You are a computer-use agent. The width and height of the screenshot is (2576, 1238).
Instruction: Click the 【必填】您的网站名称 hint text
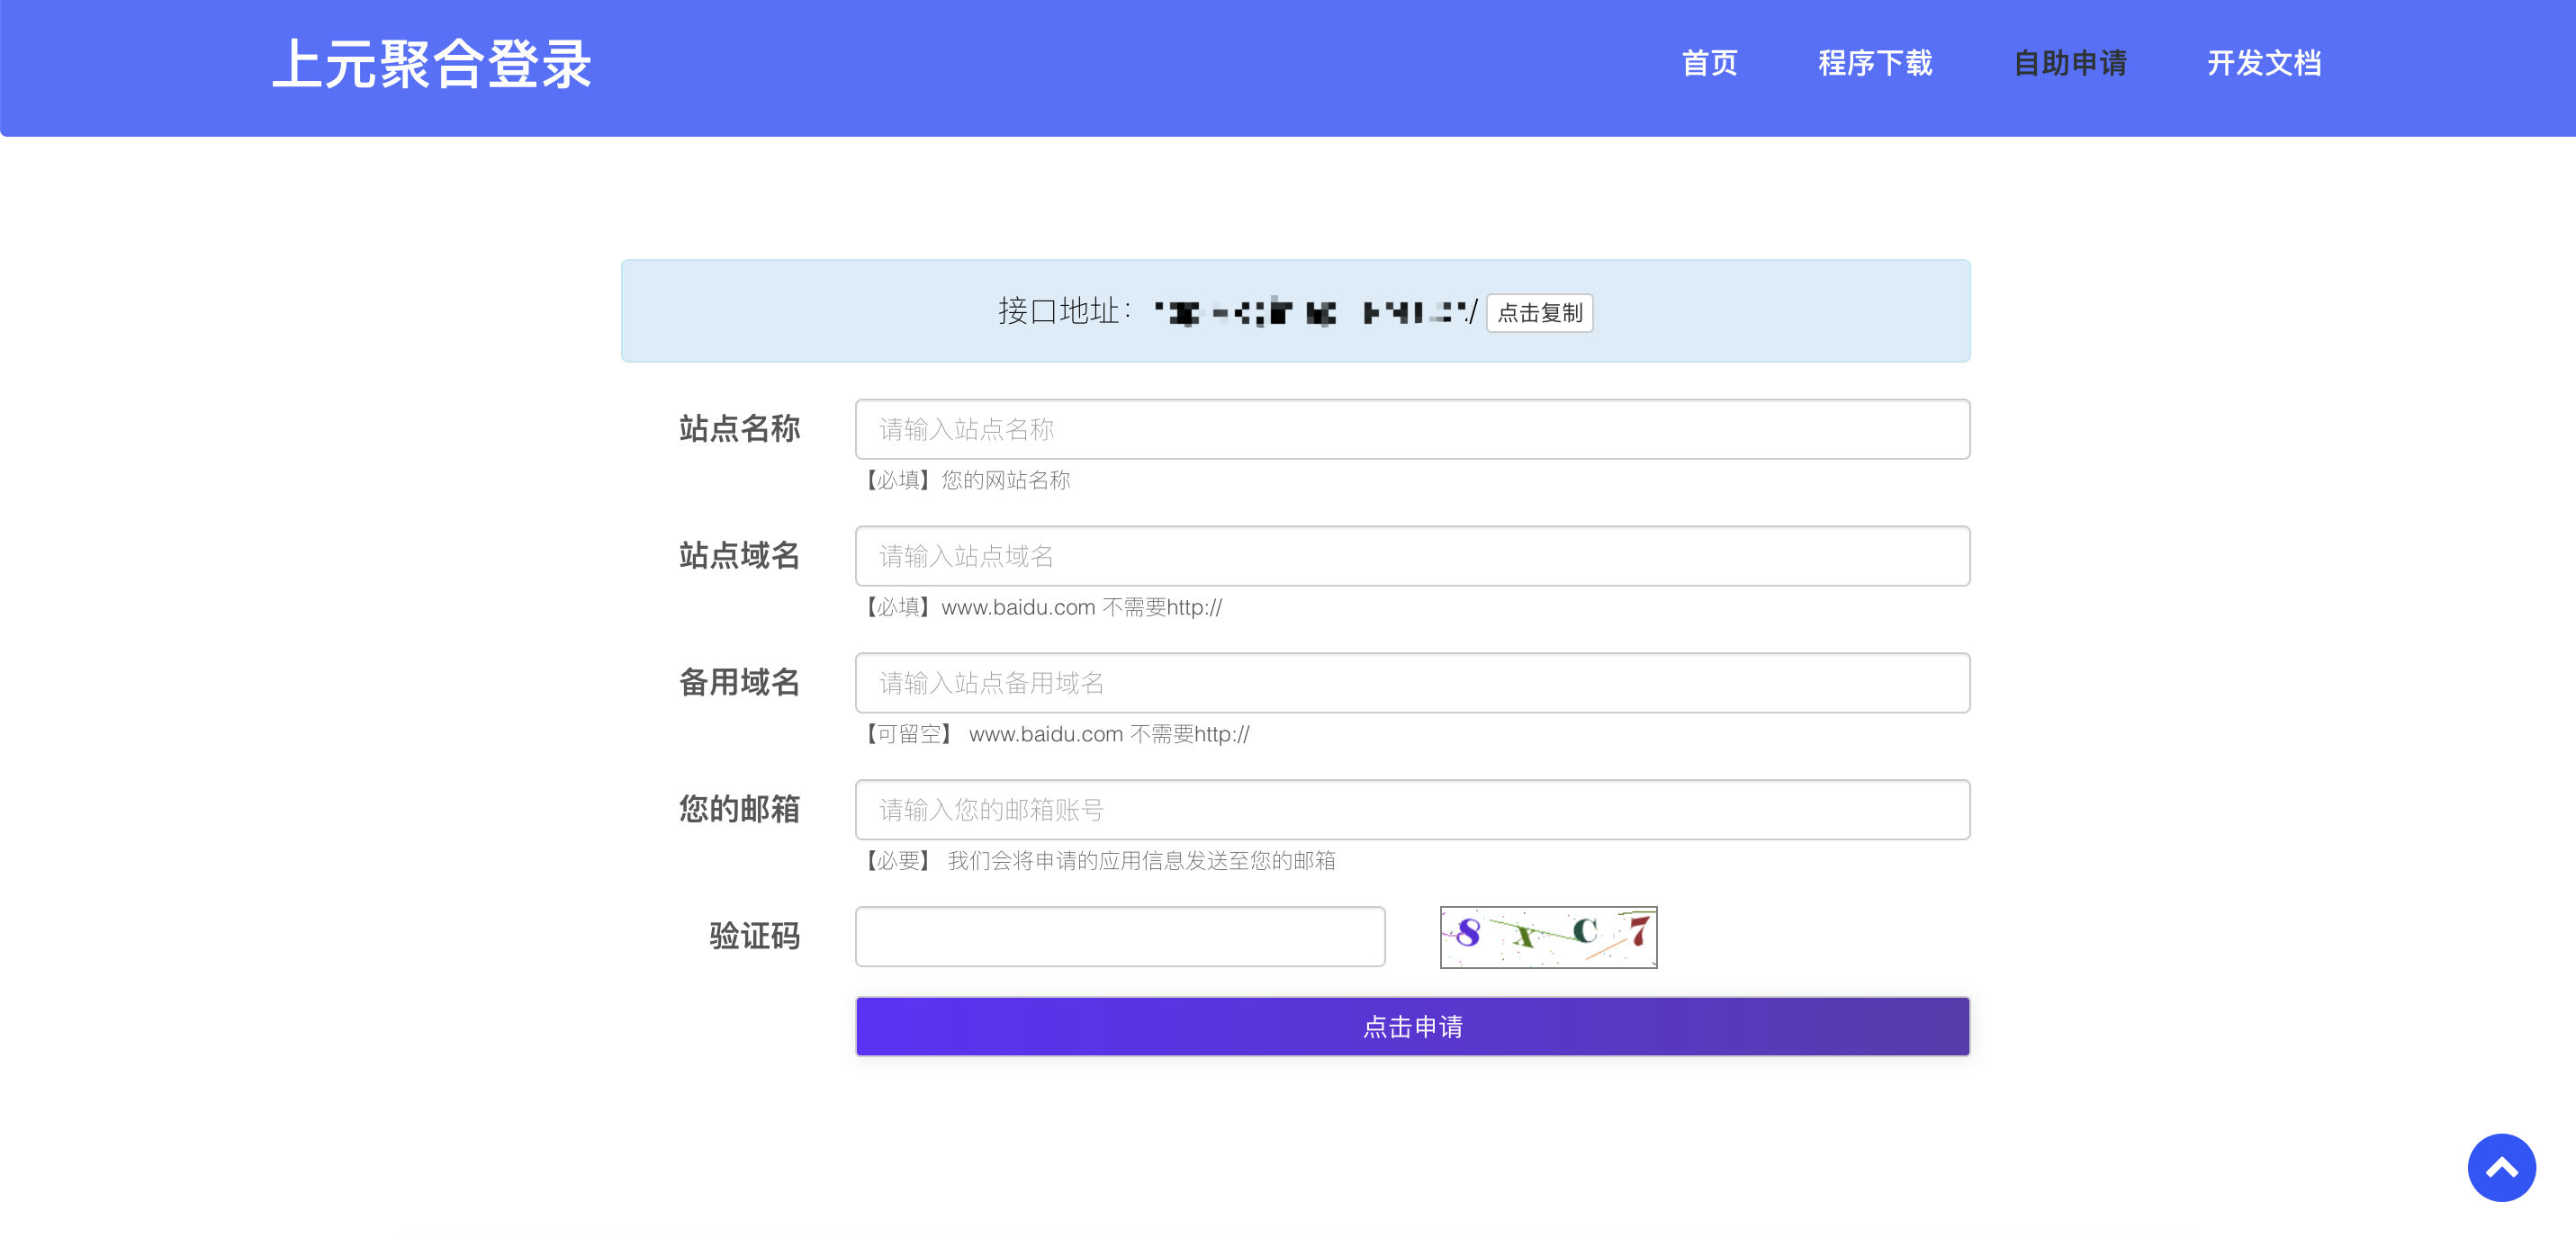click(x=964, y=480)
